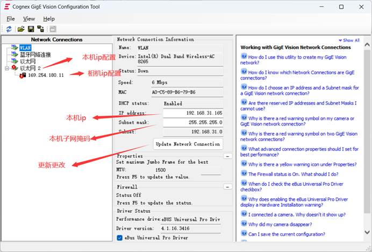Click help panel scrollbar down arrow

click(x=367, y=232)
